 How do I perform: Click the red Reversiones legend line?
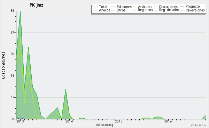(182, 10)
